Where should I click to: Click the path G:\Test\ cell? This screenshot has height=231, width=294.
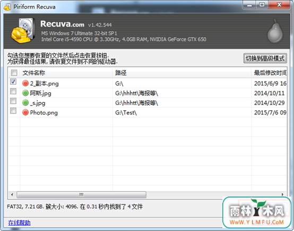click(x=126, y=112)
